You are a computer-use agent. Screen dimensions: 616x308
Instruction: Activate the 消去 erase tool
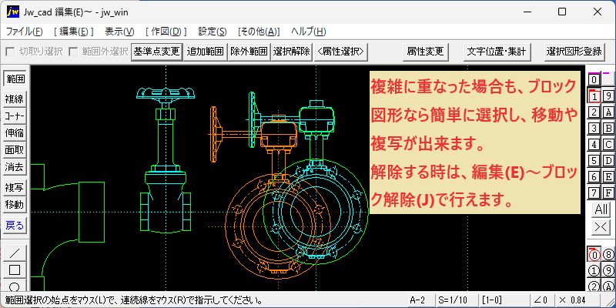[15, 167]
